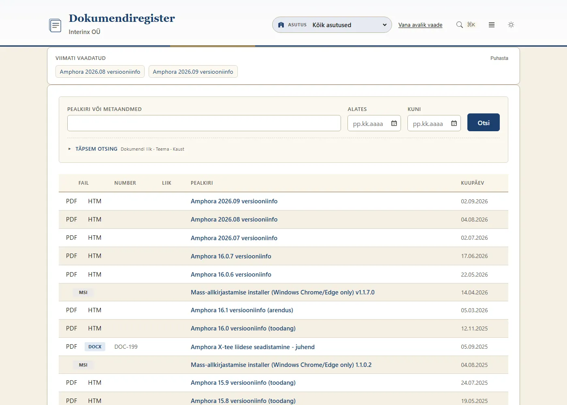Clear recently viewed with Puhasta
Screen dimensions: 567x405
pos(499,58)
